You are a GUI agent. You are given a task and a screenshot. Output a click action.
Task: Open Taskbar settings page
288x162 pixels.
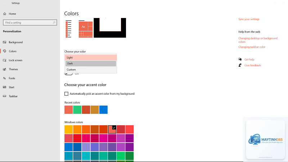(13, 96)
